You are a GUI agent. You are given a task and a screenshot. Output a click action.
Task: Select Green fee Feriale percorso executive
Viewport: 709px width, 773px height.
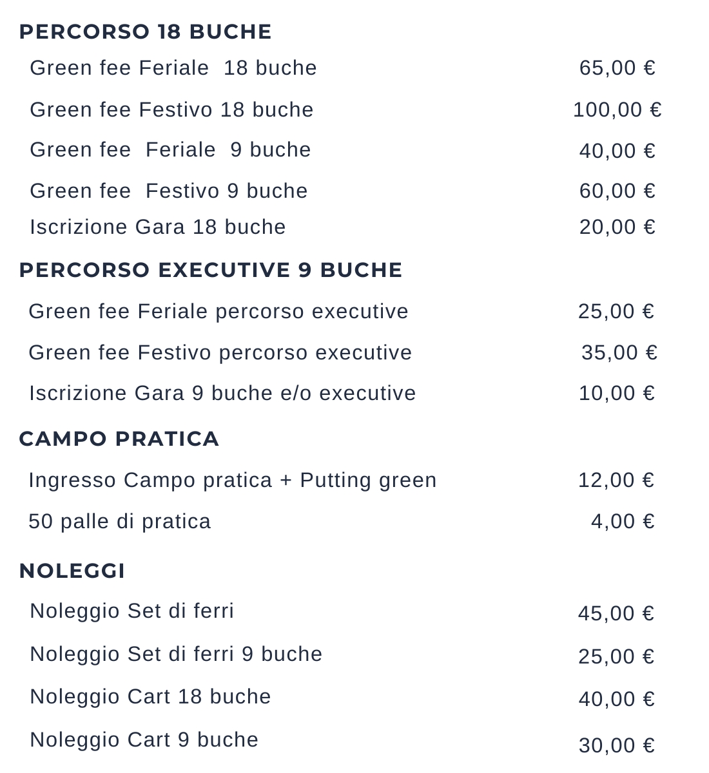pyautogui.click(x=218, y=311)
